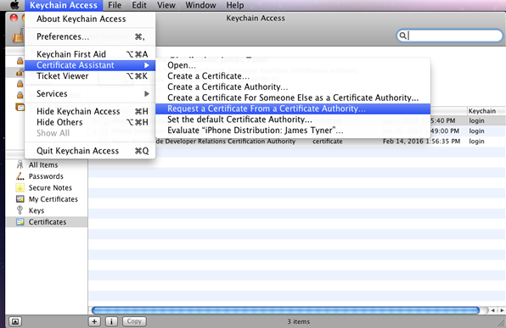
Task: Click the plus add item button
Action: click(94, 321)
